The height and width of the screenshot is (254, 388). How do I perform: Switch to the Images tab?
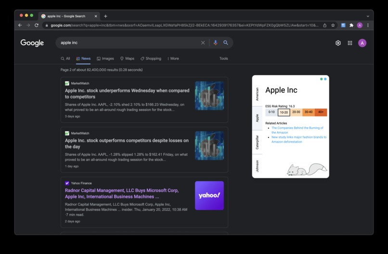click(x=105, y=58)
